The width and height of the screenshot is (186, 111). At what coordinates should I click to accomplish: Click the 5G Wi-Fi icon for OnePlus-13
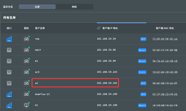click(9, 94)
